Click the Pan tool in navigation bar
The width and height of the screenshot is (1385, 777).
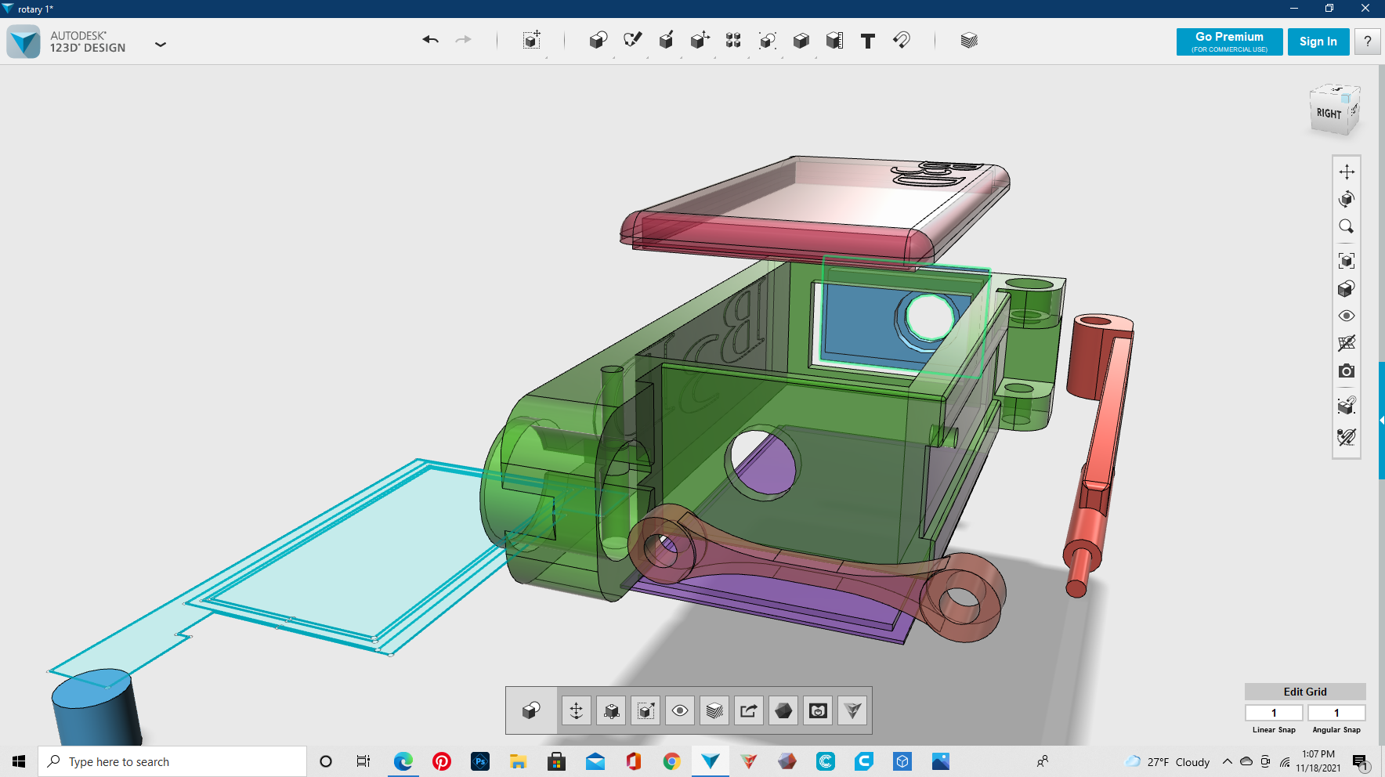pos(1347,172)
